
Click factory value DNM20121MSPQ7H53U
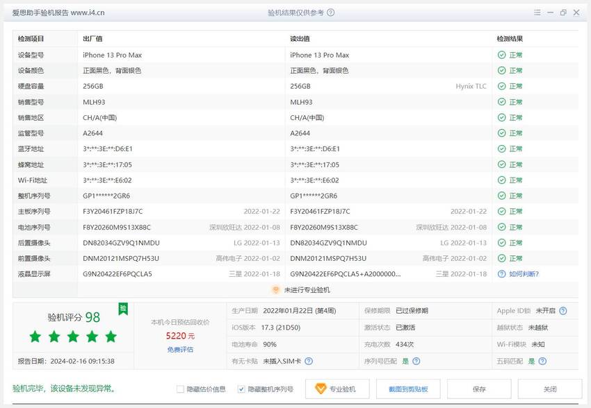[x=121, y=258]
